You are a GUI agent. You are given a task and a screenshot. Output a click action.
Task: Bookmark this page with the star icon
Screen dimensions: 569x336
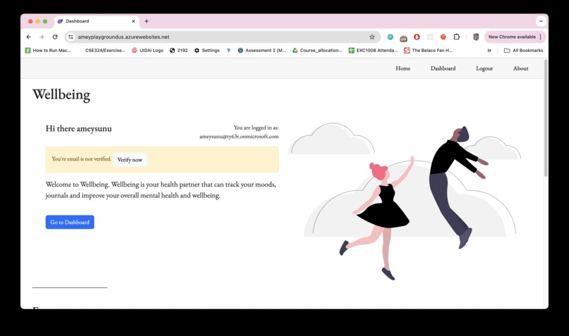(372, 37)
